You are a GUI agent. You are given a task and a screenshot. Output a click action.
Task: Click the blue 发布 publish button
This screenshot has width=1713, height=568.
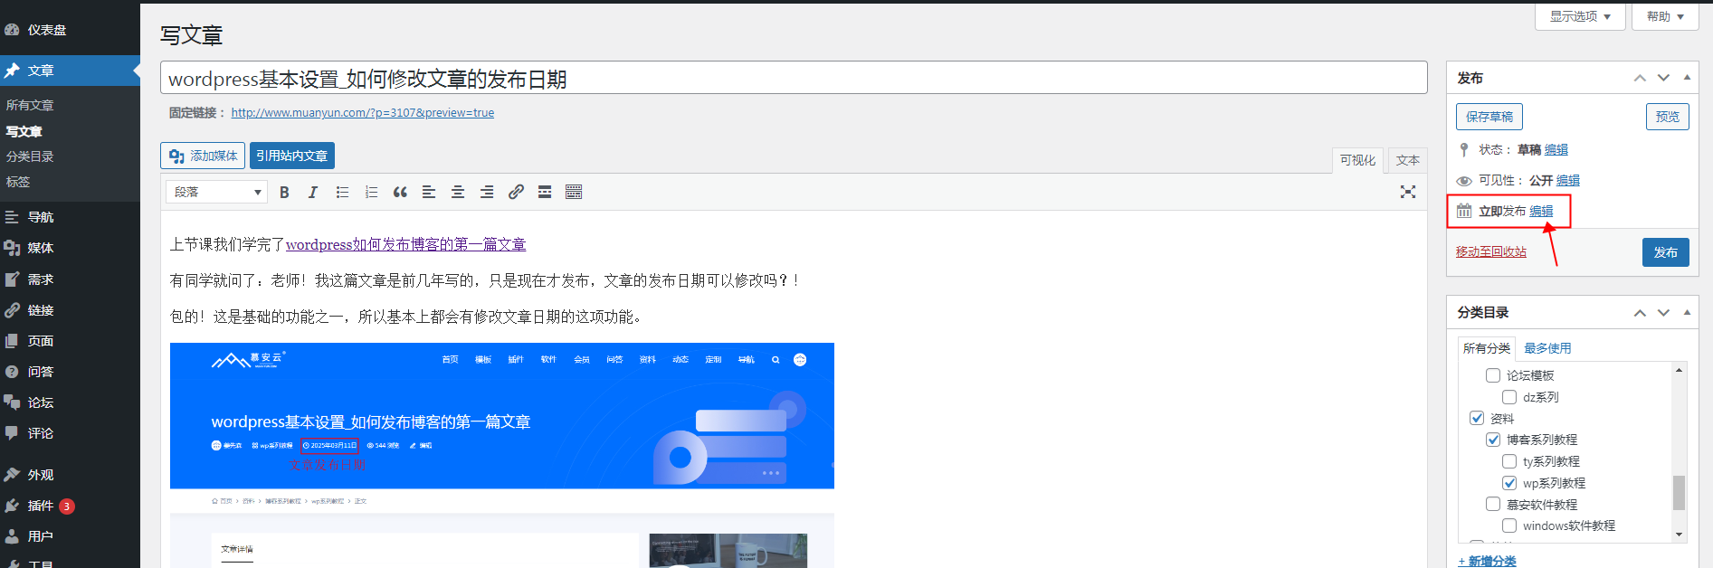click(x=1665, y=252)
